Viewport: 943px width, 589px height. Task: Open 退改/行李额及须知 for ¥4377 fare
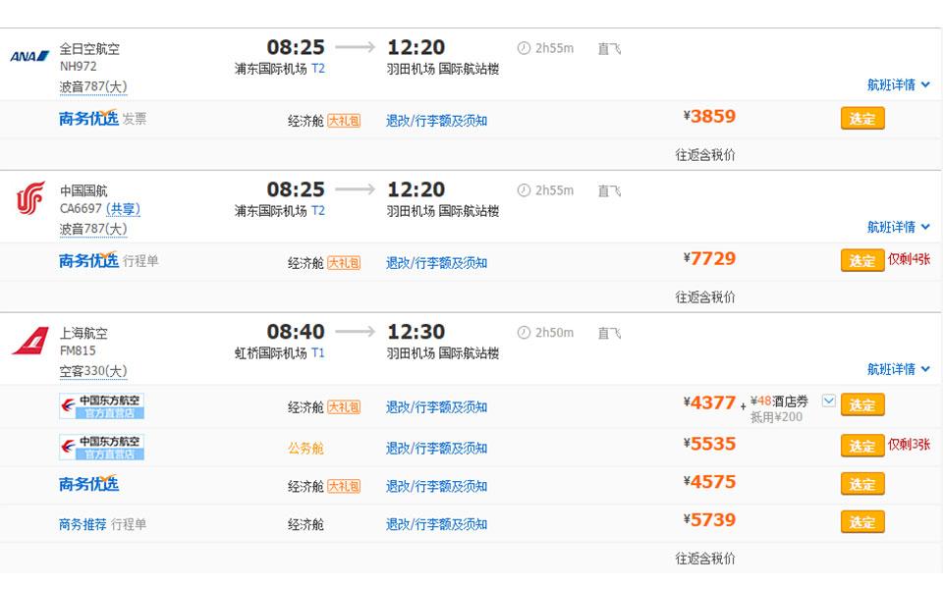point(436,407)
